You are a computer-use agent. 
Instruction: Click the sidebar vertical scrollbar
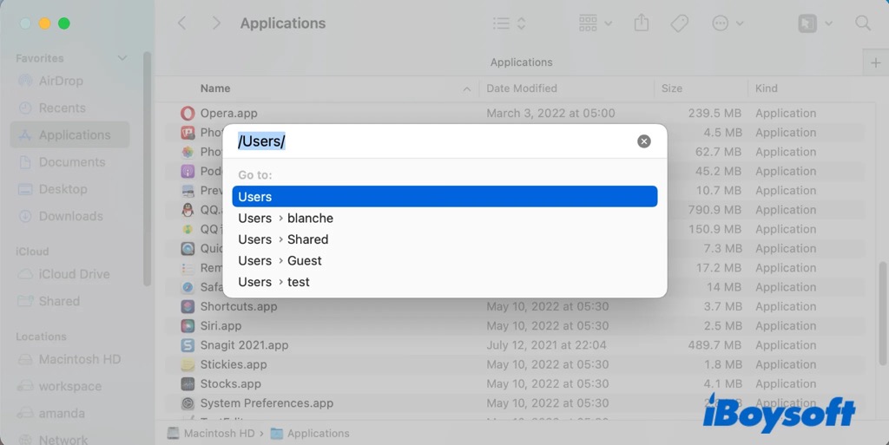(148, 168)
